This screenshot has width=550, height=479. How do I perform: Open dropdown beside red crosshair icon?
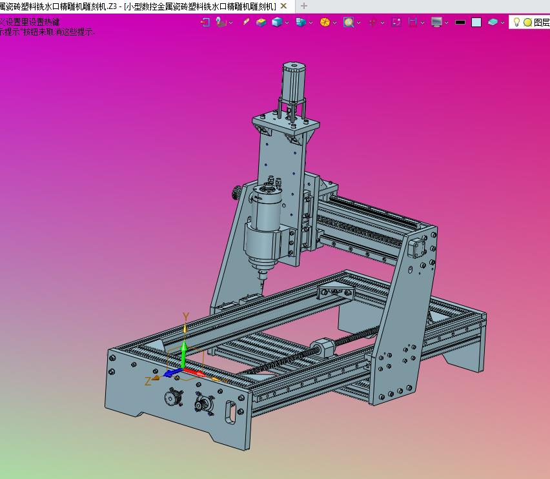tap(382, 23)
